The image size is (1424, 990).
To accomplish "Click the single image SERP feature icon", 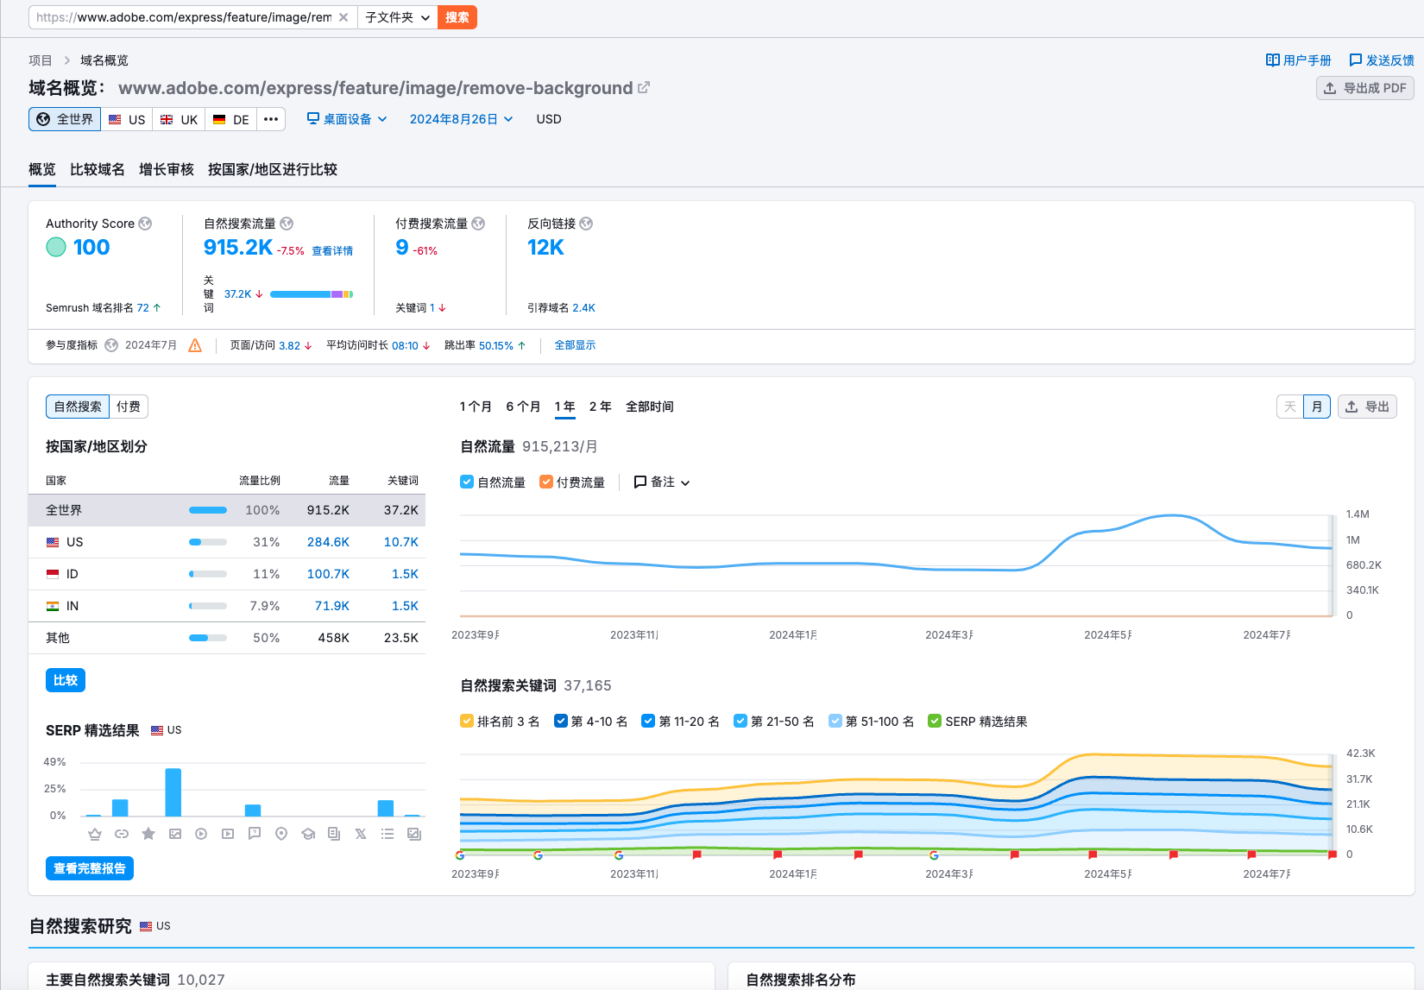I will click(175, 834).
